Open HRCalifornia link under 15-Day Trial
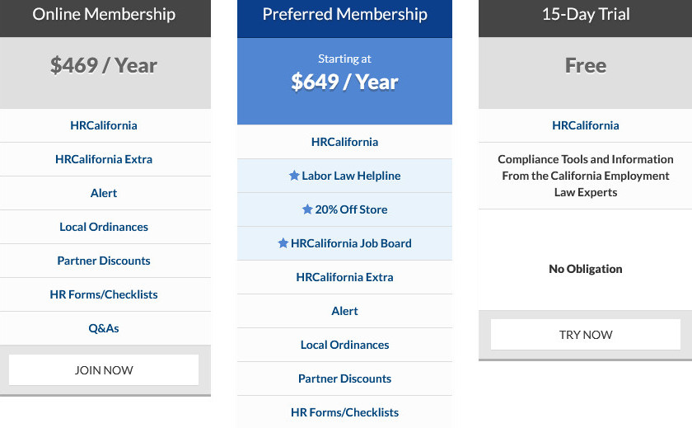The width and height of the screenshot is (692, 428). tap(586, 125)
